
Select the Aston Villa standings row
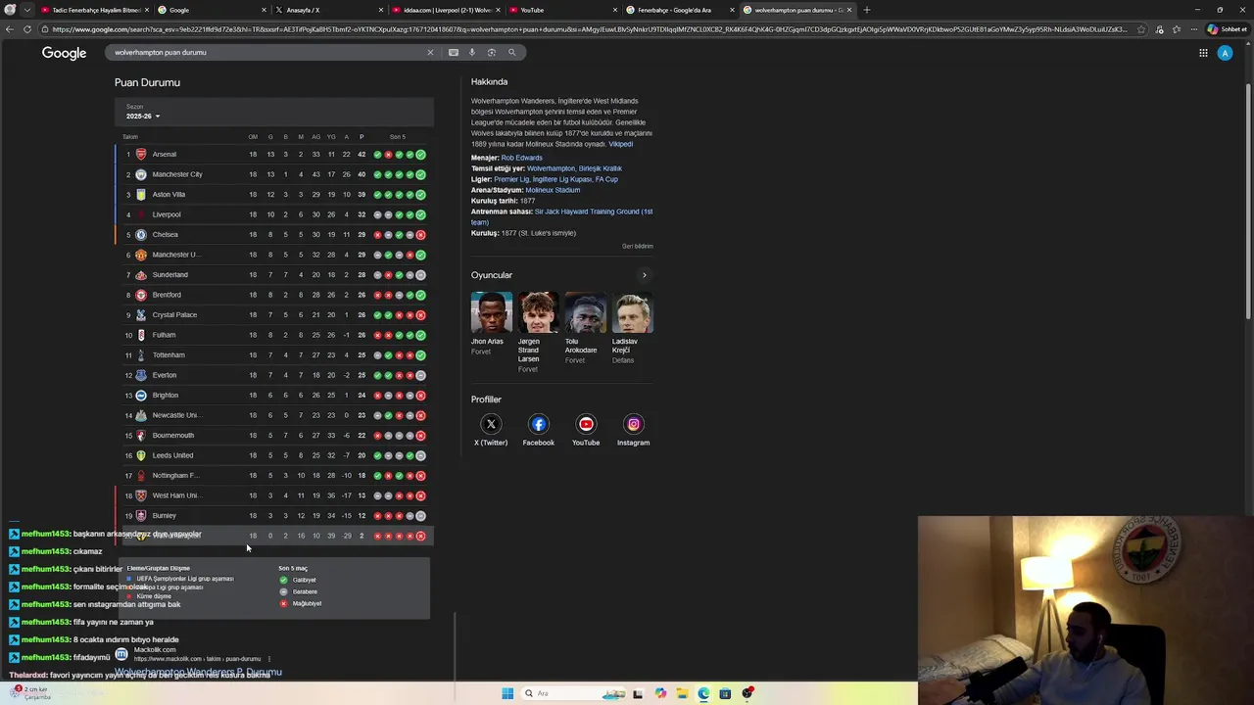(273, 195)
